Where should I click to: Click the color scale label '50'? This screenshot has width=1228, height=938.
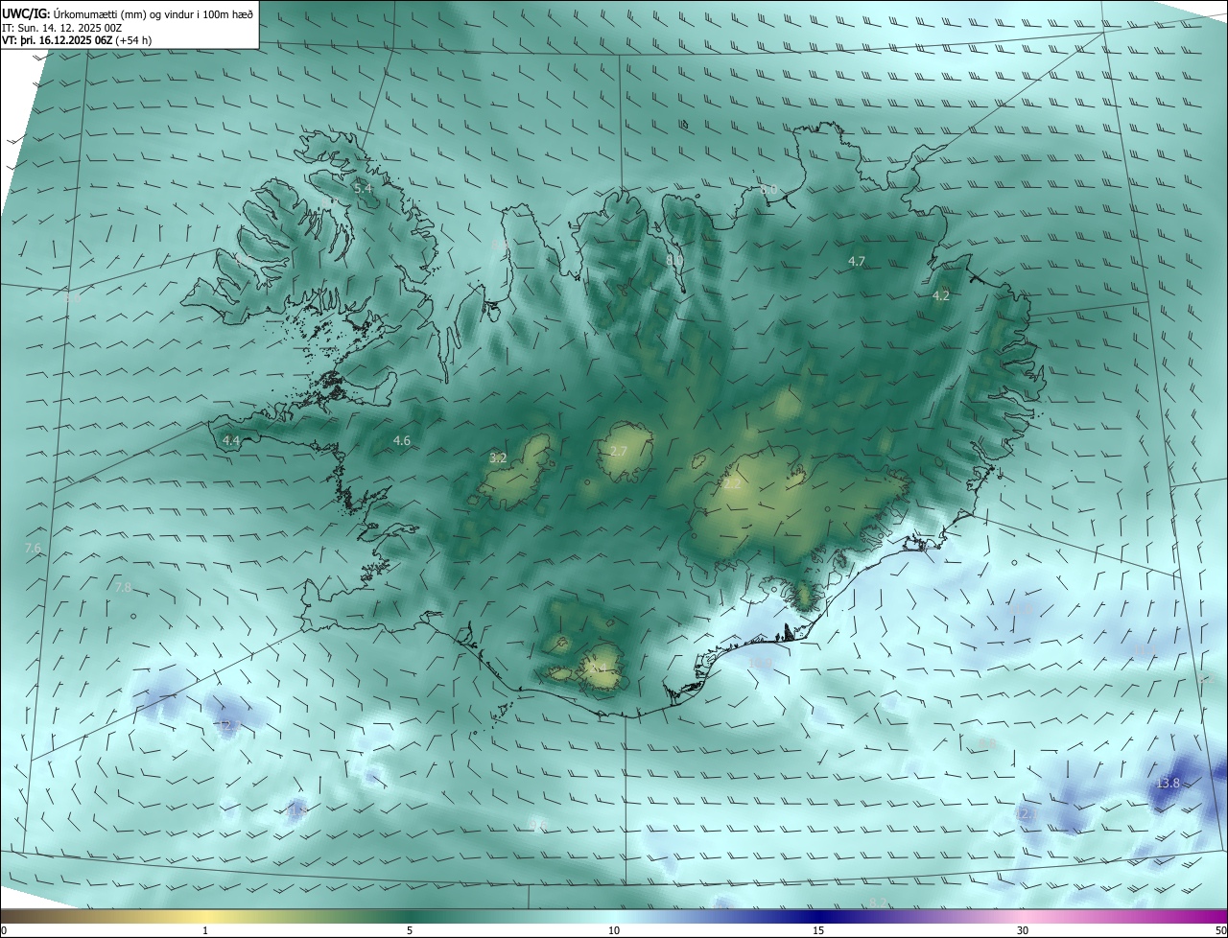1220,930
